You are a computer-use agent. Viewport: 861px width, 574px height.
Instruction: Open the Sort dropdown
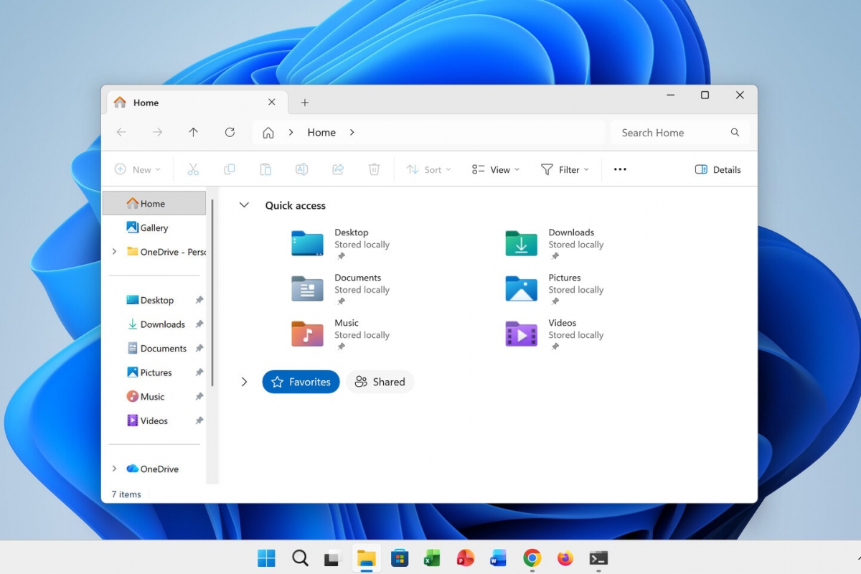point(428,169)
